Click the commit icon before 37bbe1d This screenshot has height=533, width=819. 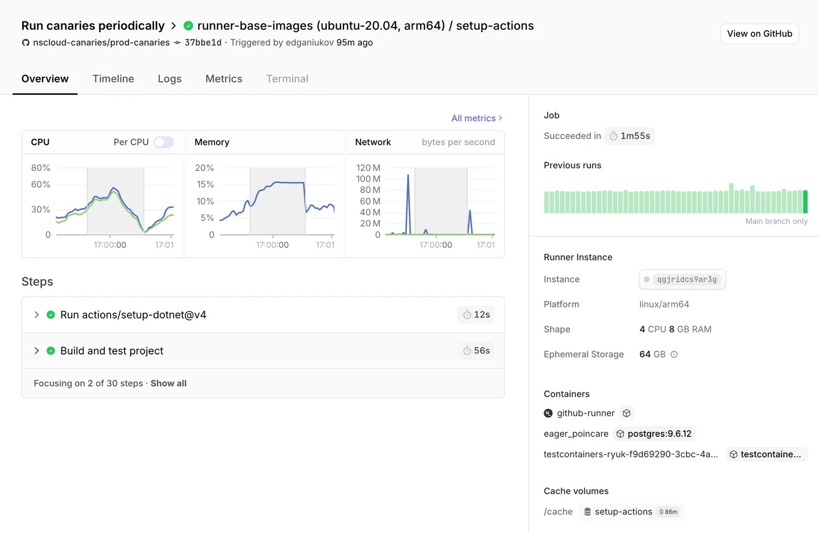point(177,42)
